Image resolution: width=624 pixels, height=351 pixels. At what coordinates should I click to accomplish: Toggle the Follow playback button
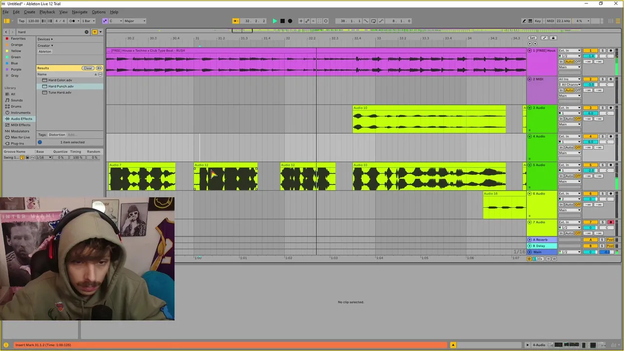[235, 21]
